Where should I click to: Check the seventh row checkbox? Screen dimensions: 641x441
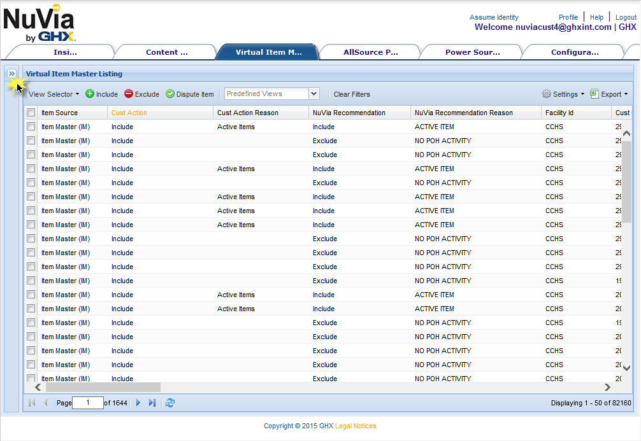click(31, 210)
